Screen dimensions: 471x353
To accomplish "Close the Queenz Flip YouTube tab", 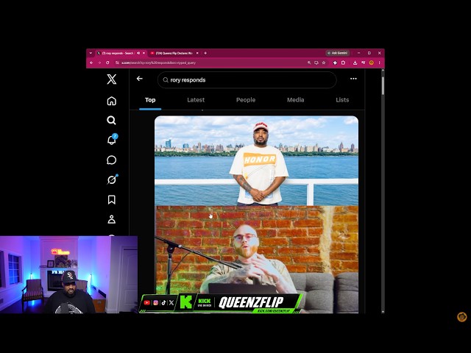I will click(x=197, y=53).
